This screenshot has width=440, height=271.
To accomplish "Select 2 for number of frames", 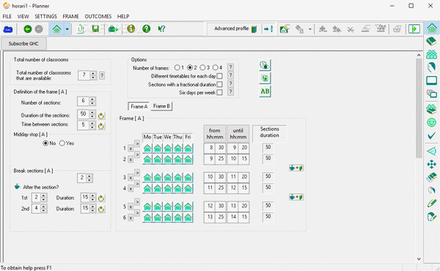I will click(x=190, y=67).
